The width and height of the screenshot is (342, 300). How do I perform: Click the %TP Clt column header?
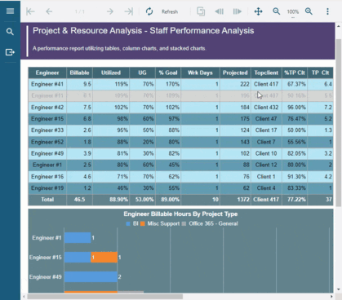tap(295, 73)
